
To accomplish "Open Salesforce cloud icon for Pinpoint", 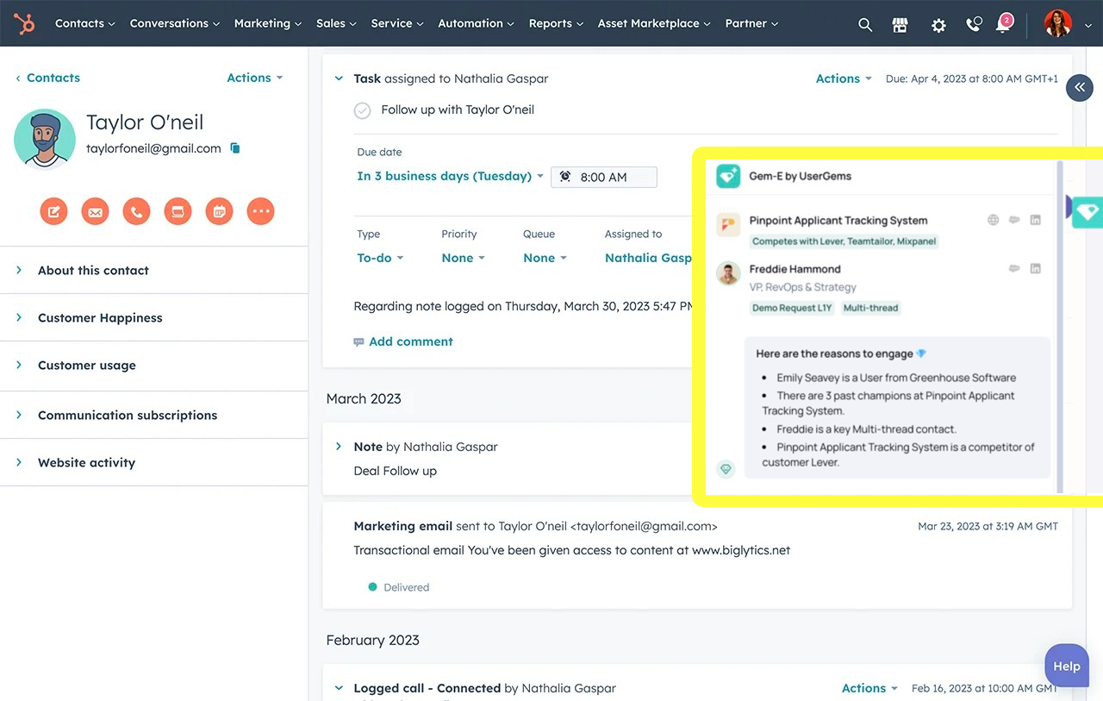I will pyautogui.click(x=1014, y=220).
